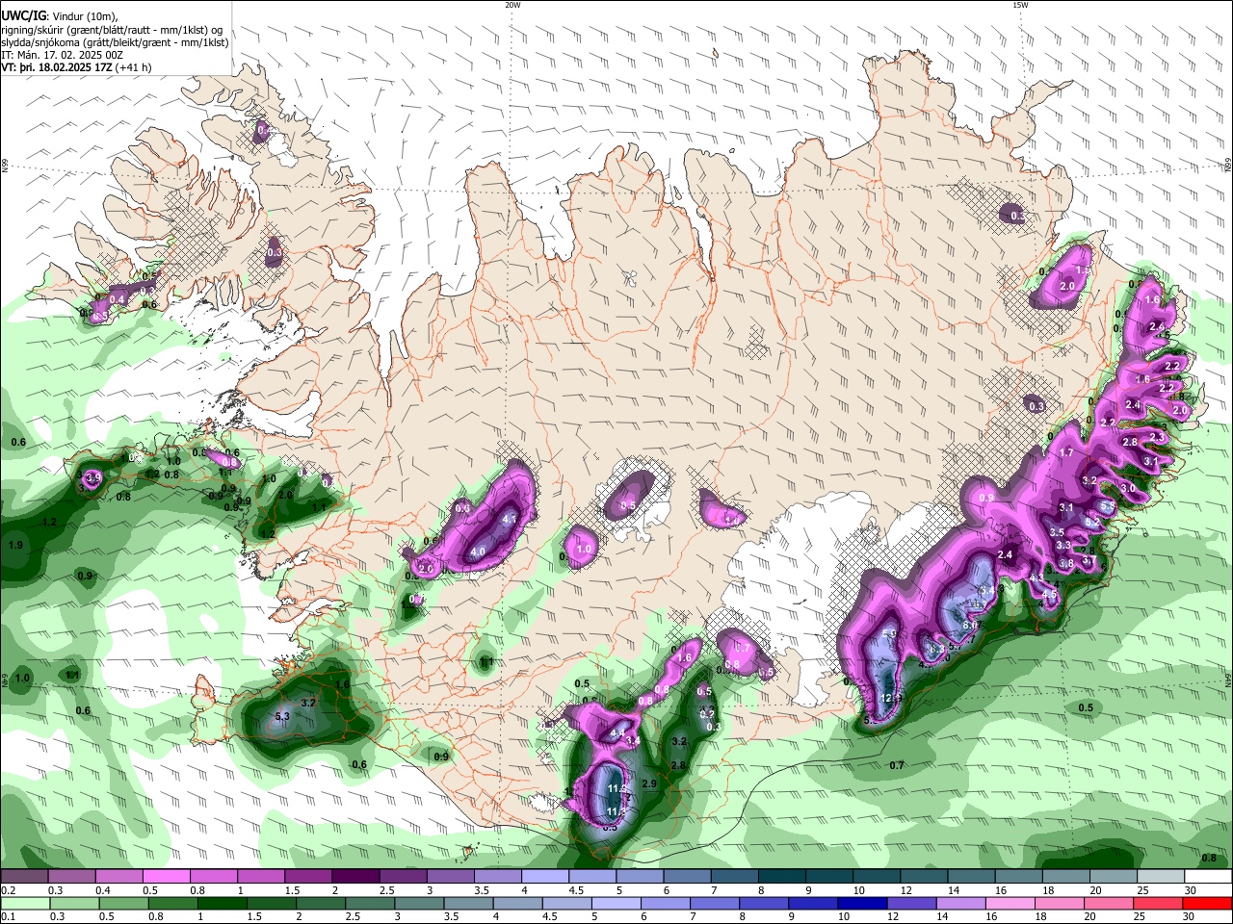Click the UWC/IG title text
Viewport: 1233px width, 924px height.
point(23,15)
